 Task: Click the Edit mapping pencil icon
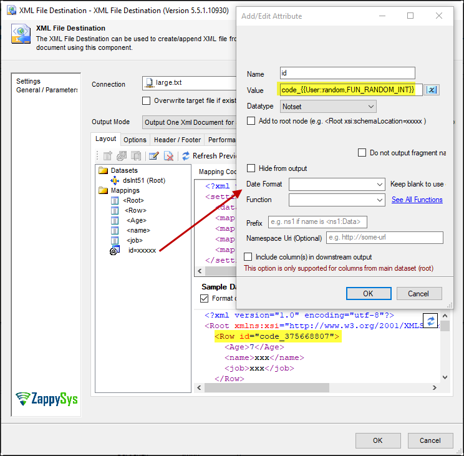154,156
